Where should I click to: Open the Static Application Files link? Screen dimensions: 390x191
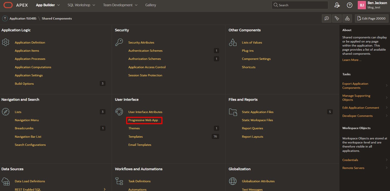(x=258, y=112)
